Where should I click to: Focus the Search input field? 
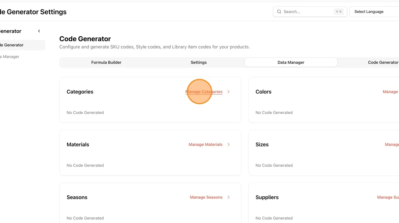(x=310, y=12)
